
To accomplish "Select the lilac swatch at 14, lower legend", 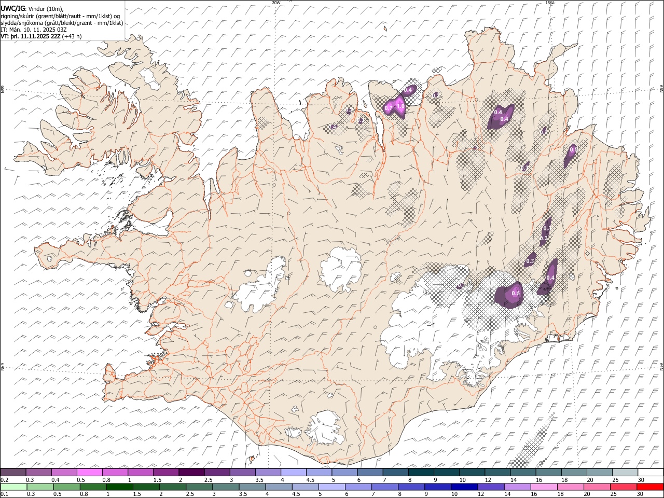I will [517, 487].
